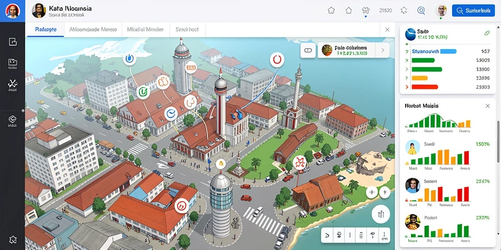501x250 pixels.
Task: Expand the Stuonsuvth row chevron
Action: click(407, 51)
